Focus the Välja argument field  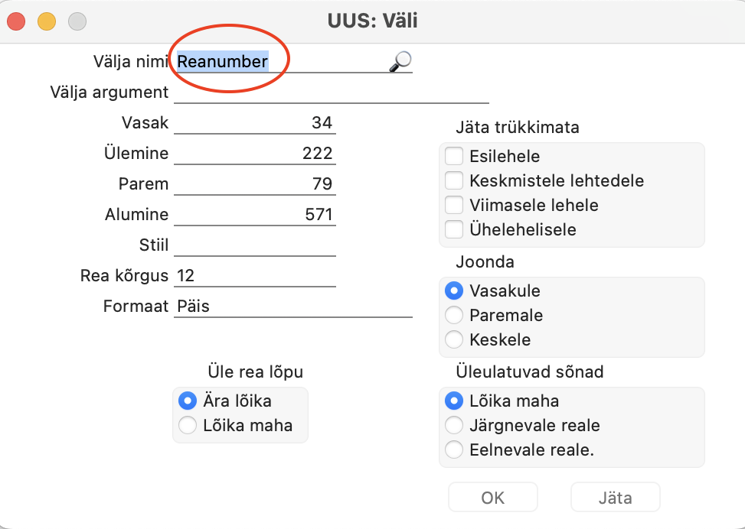click(332, 92)
